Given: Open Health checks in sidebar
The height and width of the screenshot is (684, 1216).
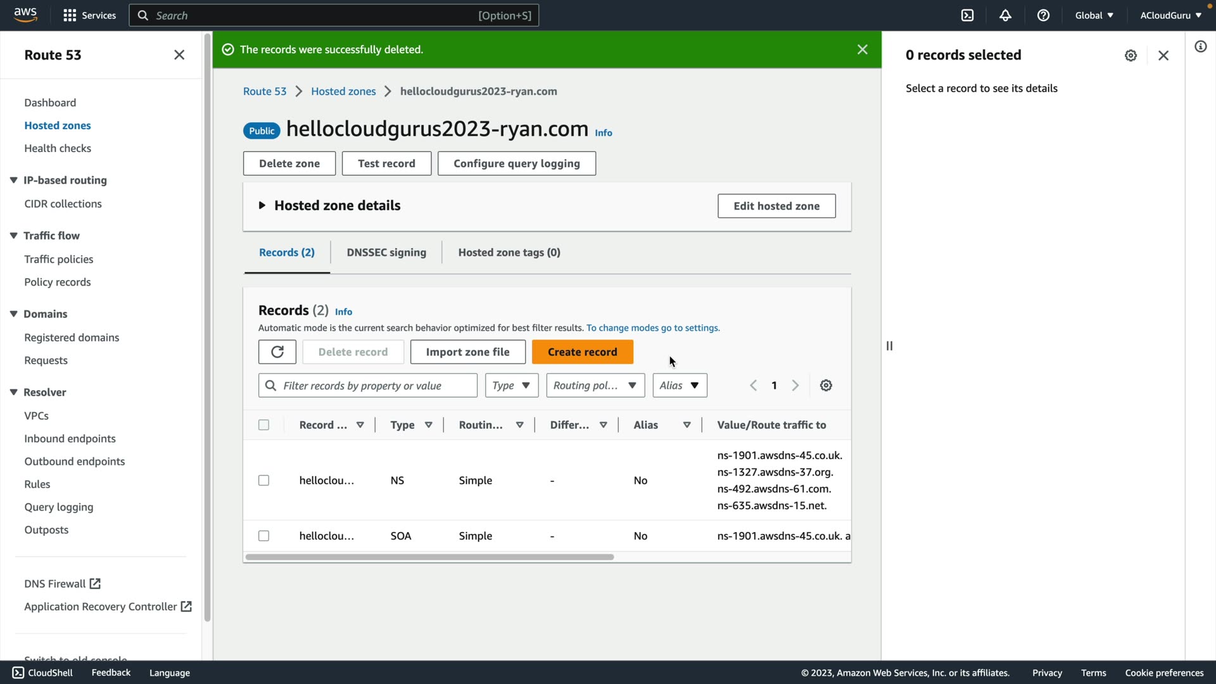Looking at the screenshot, I should pyautogui.click(x=58, y=148).
